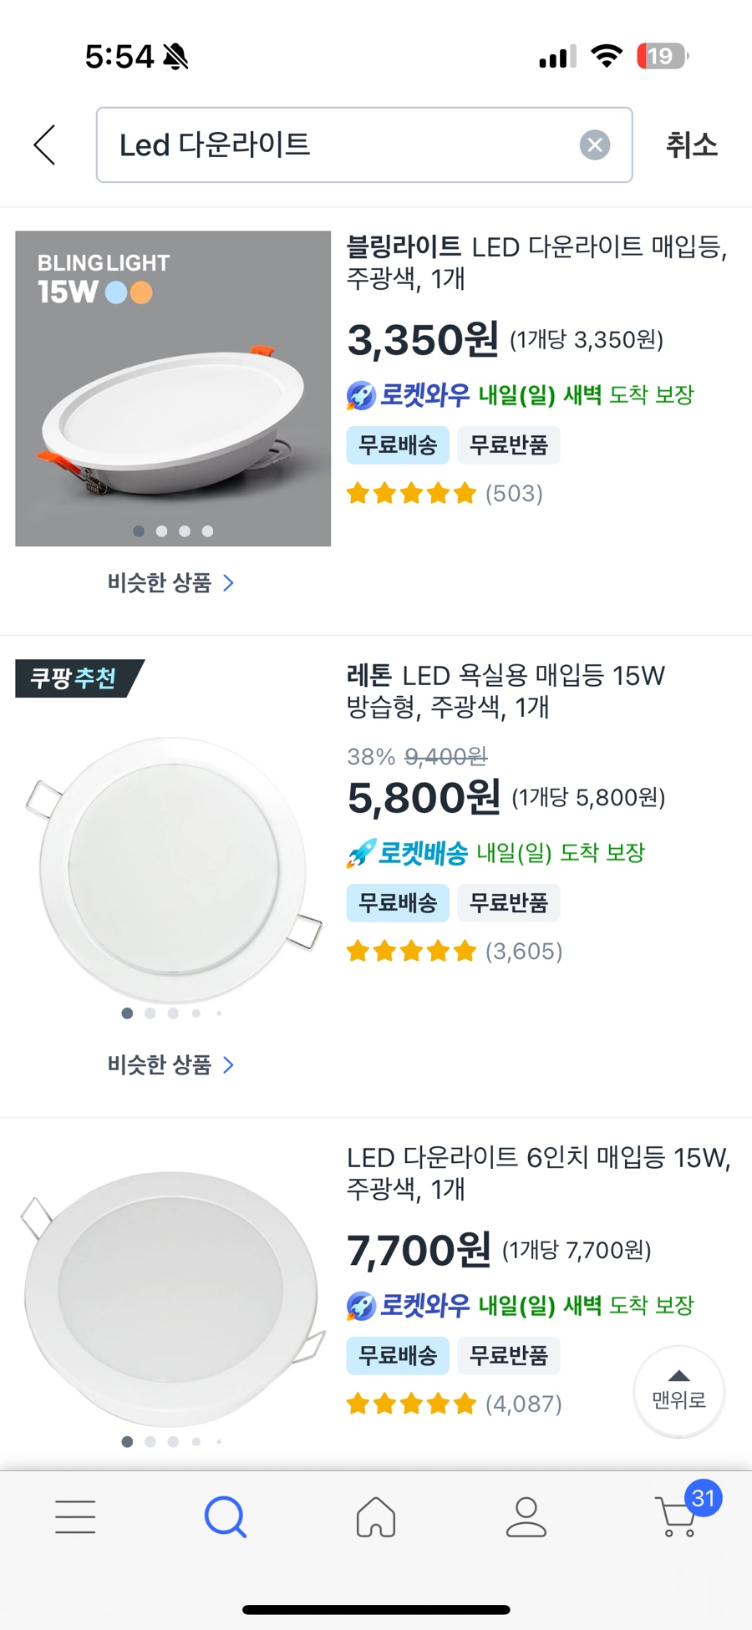
Task: Expand 비슷한 상품 under the Bling Light product
Action: tap(170, 583)
